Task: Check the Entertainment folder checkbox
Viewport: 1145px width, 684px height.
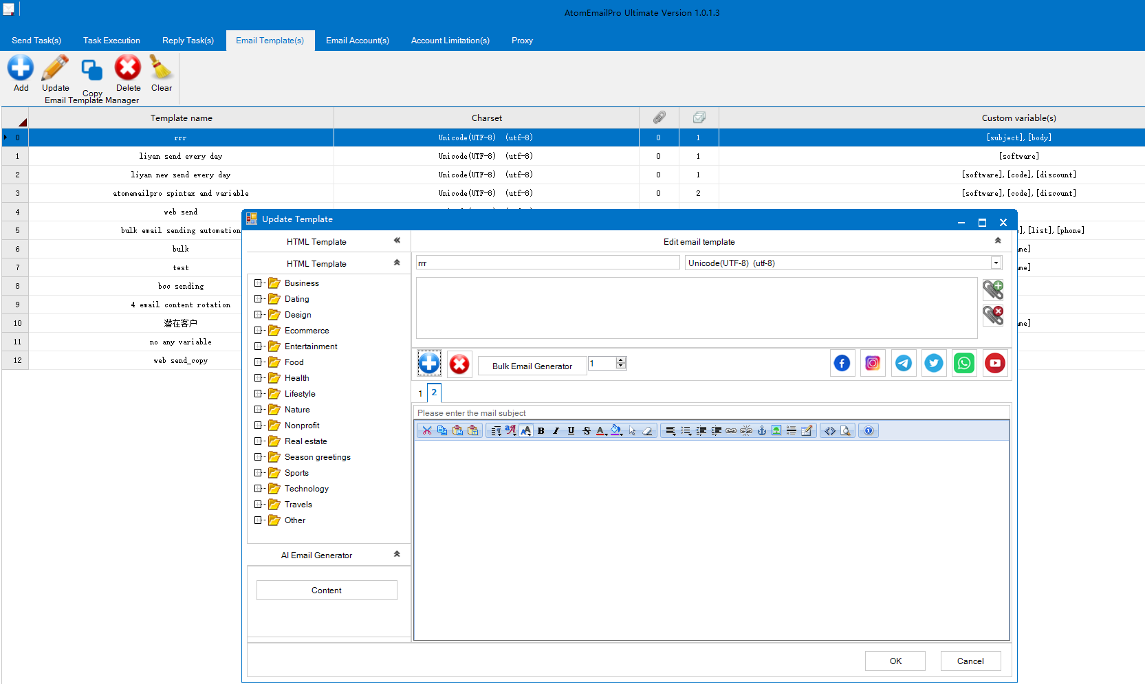Action: [259, 346]
